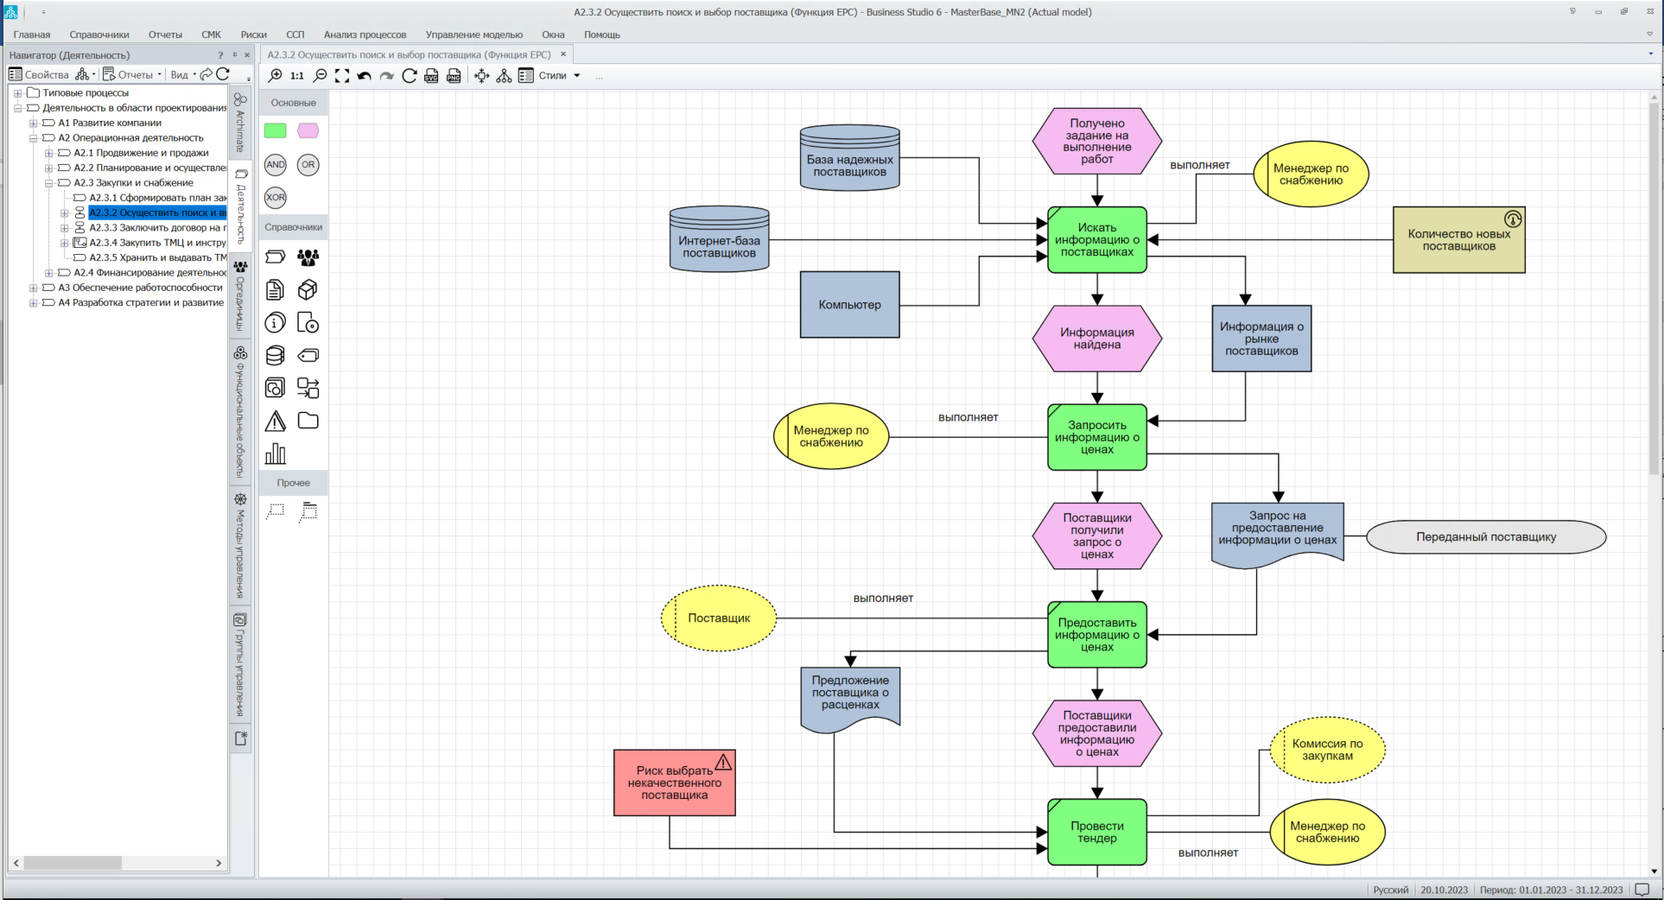Open the Анализ процессов menu
The height and width of the screenshot is (900, 1664).
click(x=365, y=35)
